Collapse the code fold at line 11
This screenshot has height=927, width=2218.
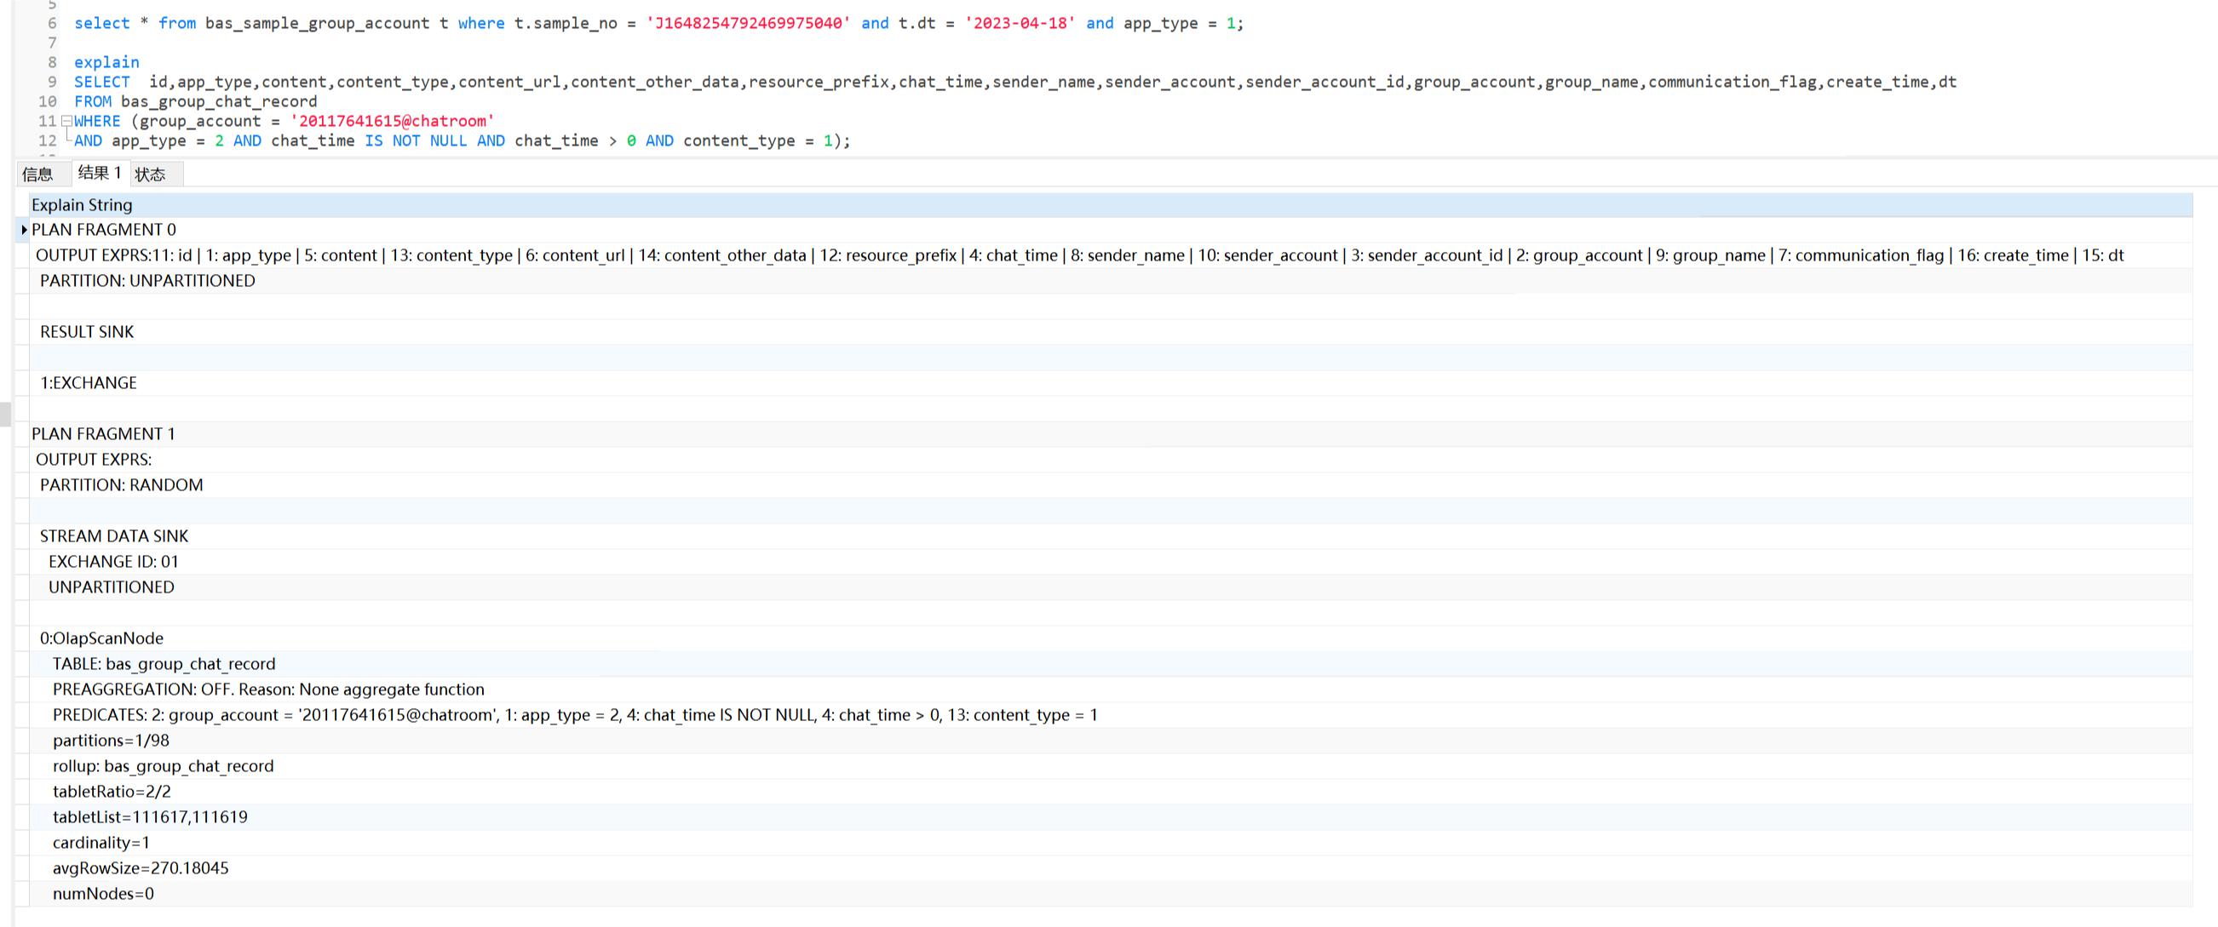coord(66,122)
